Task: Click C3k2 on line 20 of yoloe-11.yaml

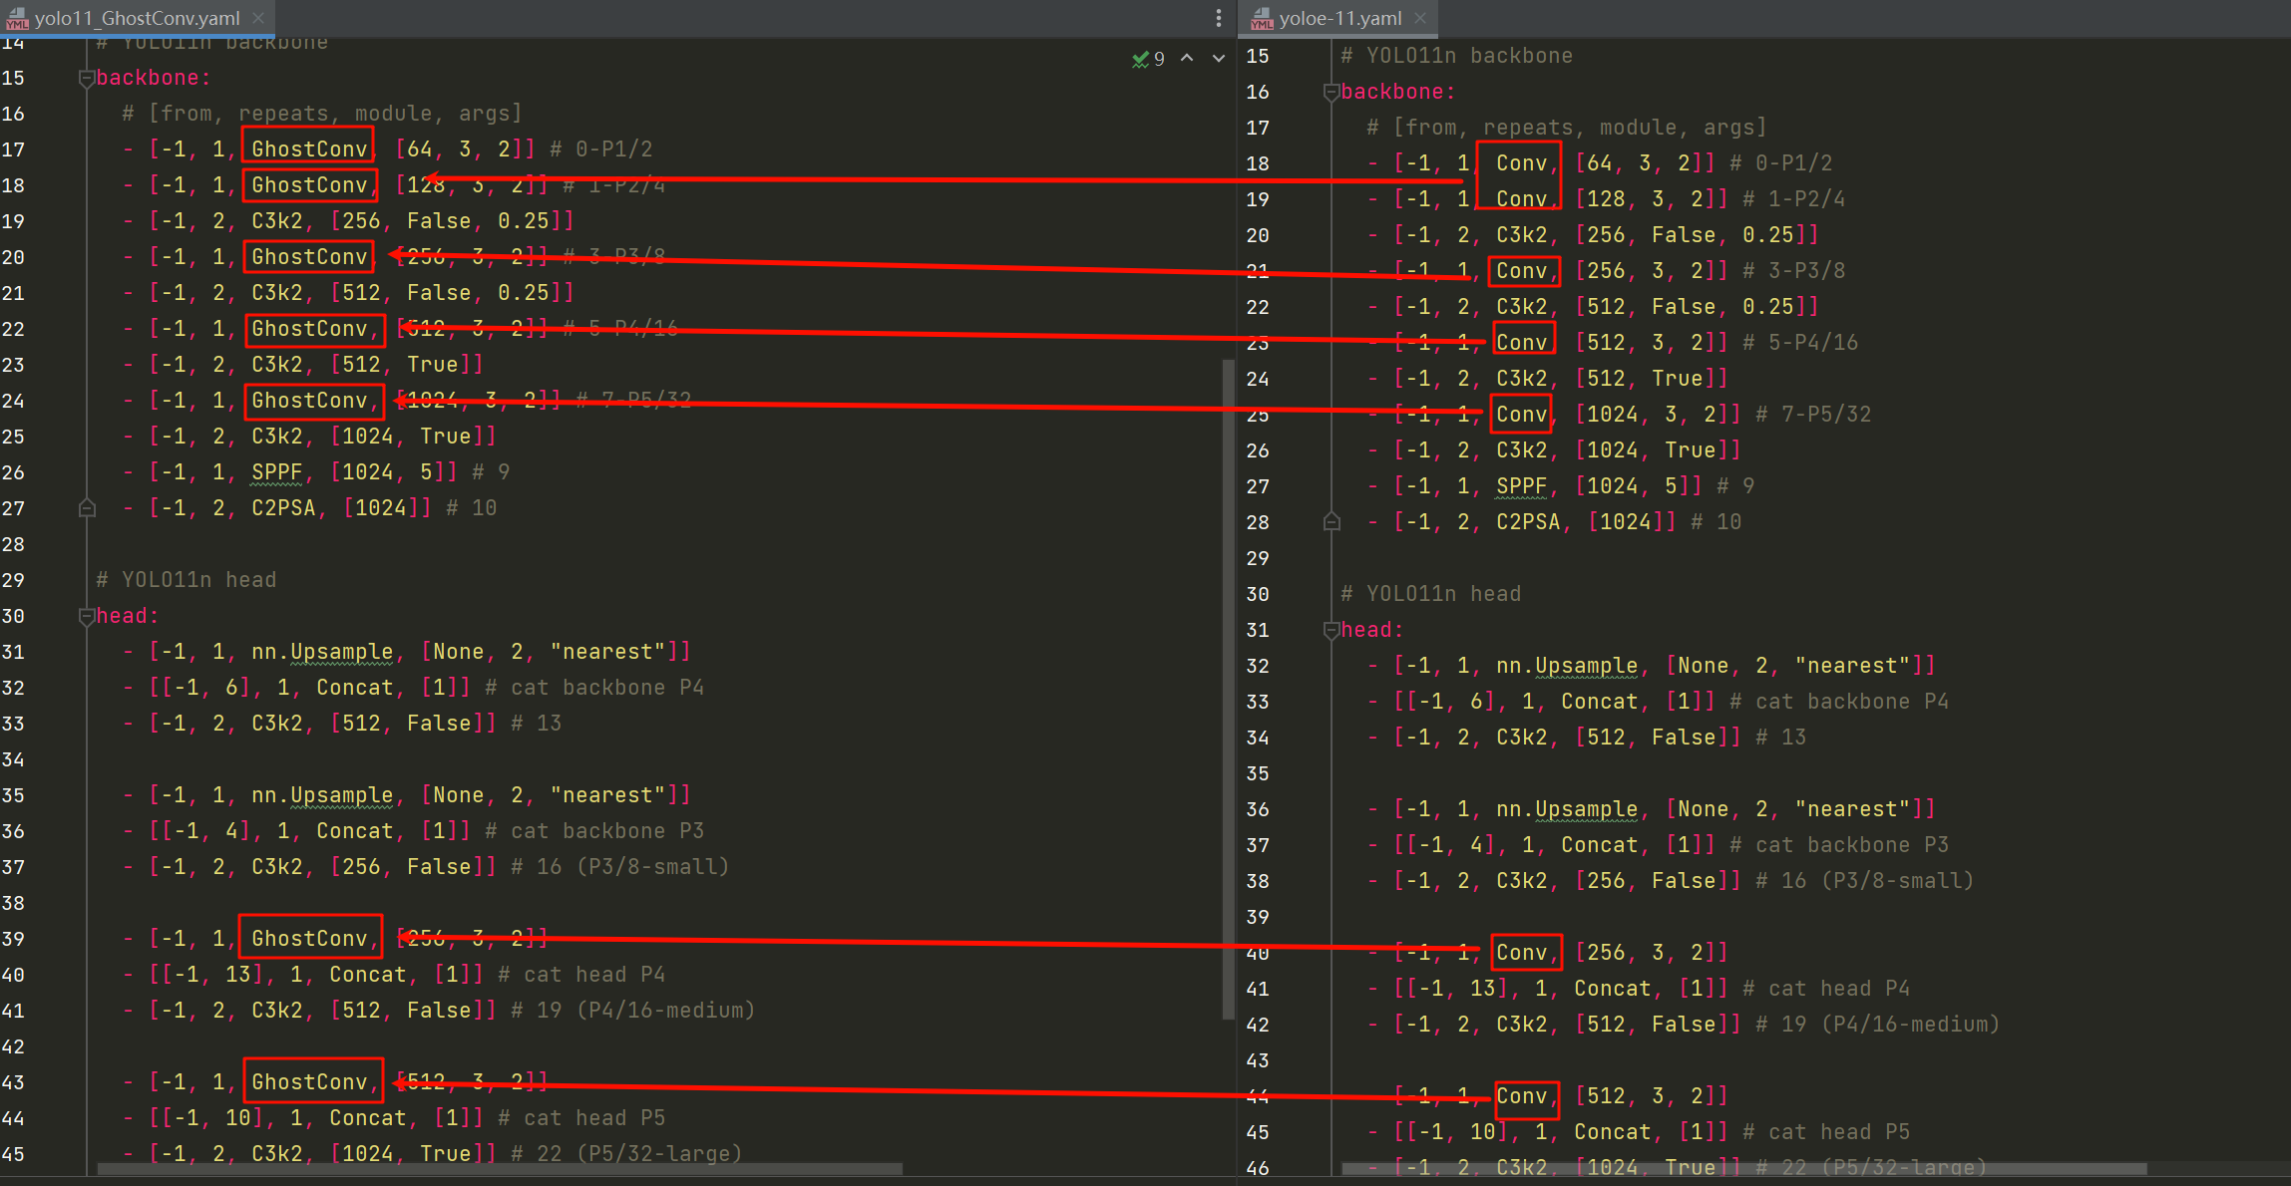Action: [1521, 235]
